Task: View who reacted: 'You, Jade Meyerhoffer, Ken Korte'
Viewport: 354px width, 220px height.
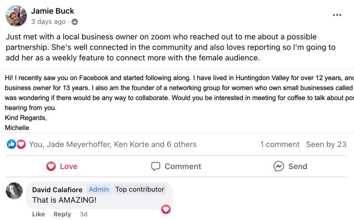Action: tap(113, 144)
